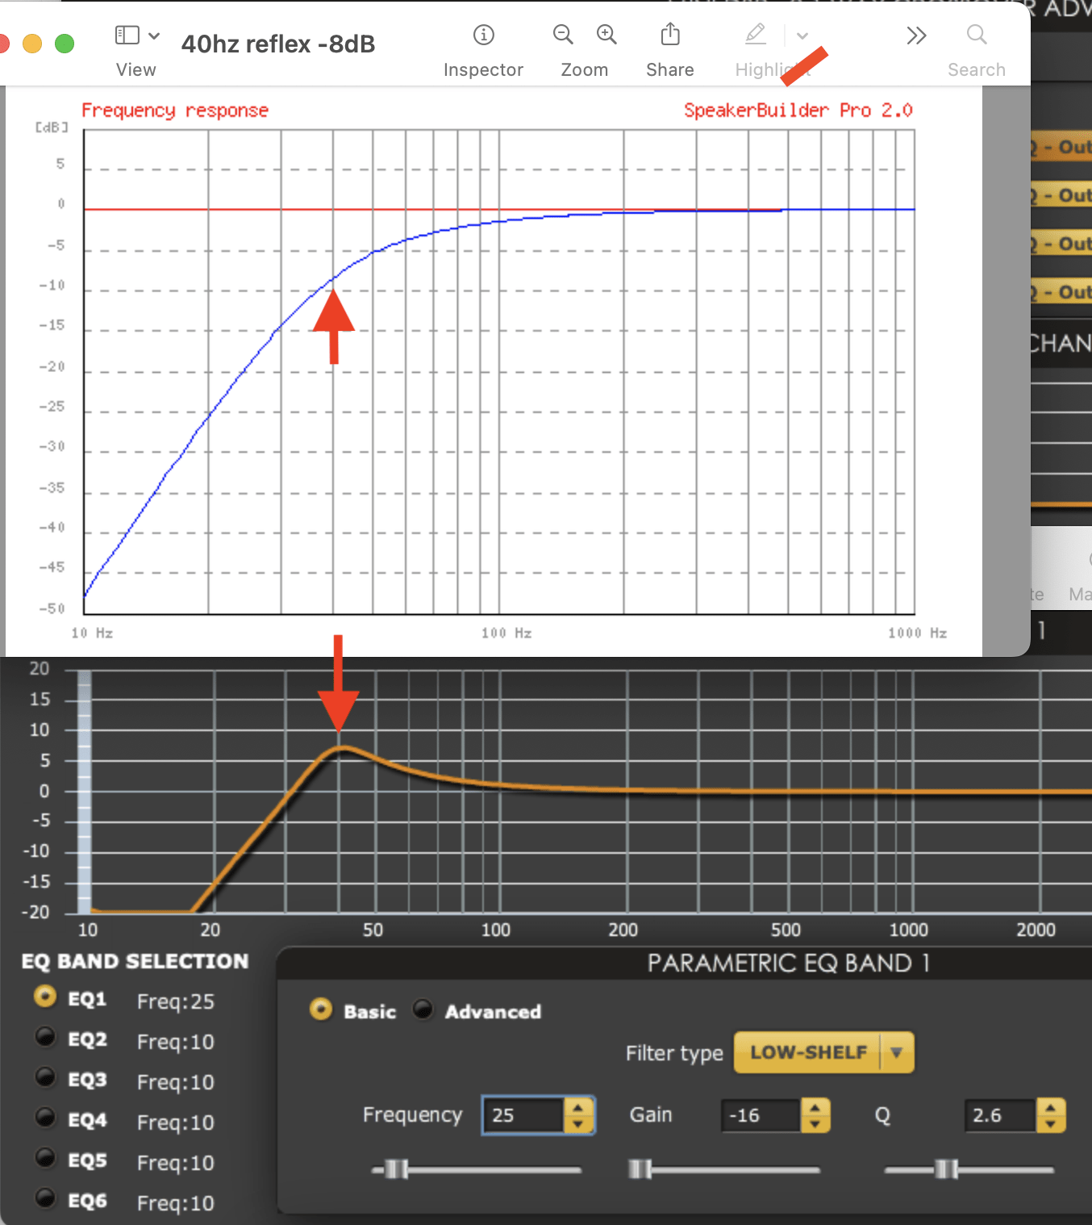Image resolution: width=1092 pixels, height=1225 pixels.
Task: Increase Frequency with the up stepper
Action: coord(578,1107)
